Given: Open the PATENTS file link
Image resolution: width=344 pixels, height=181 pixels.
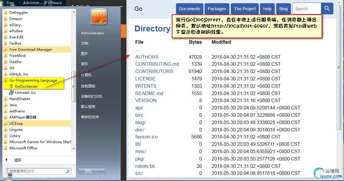Looking at the screenshot, I should 146,86.
